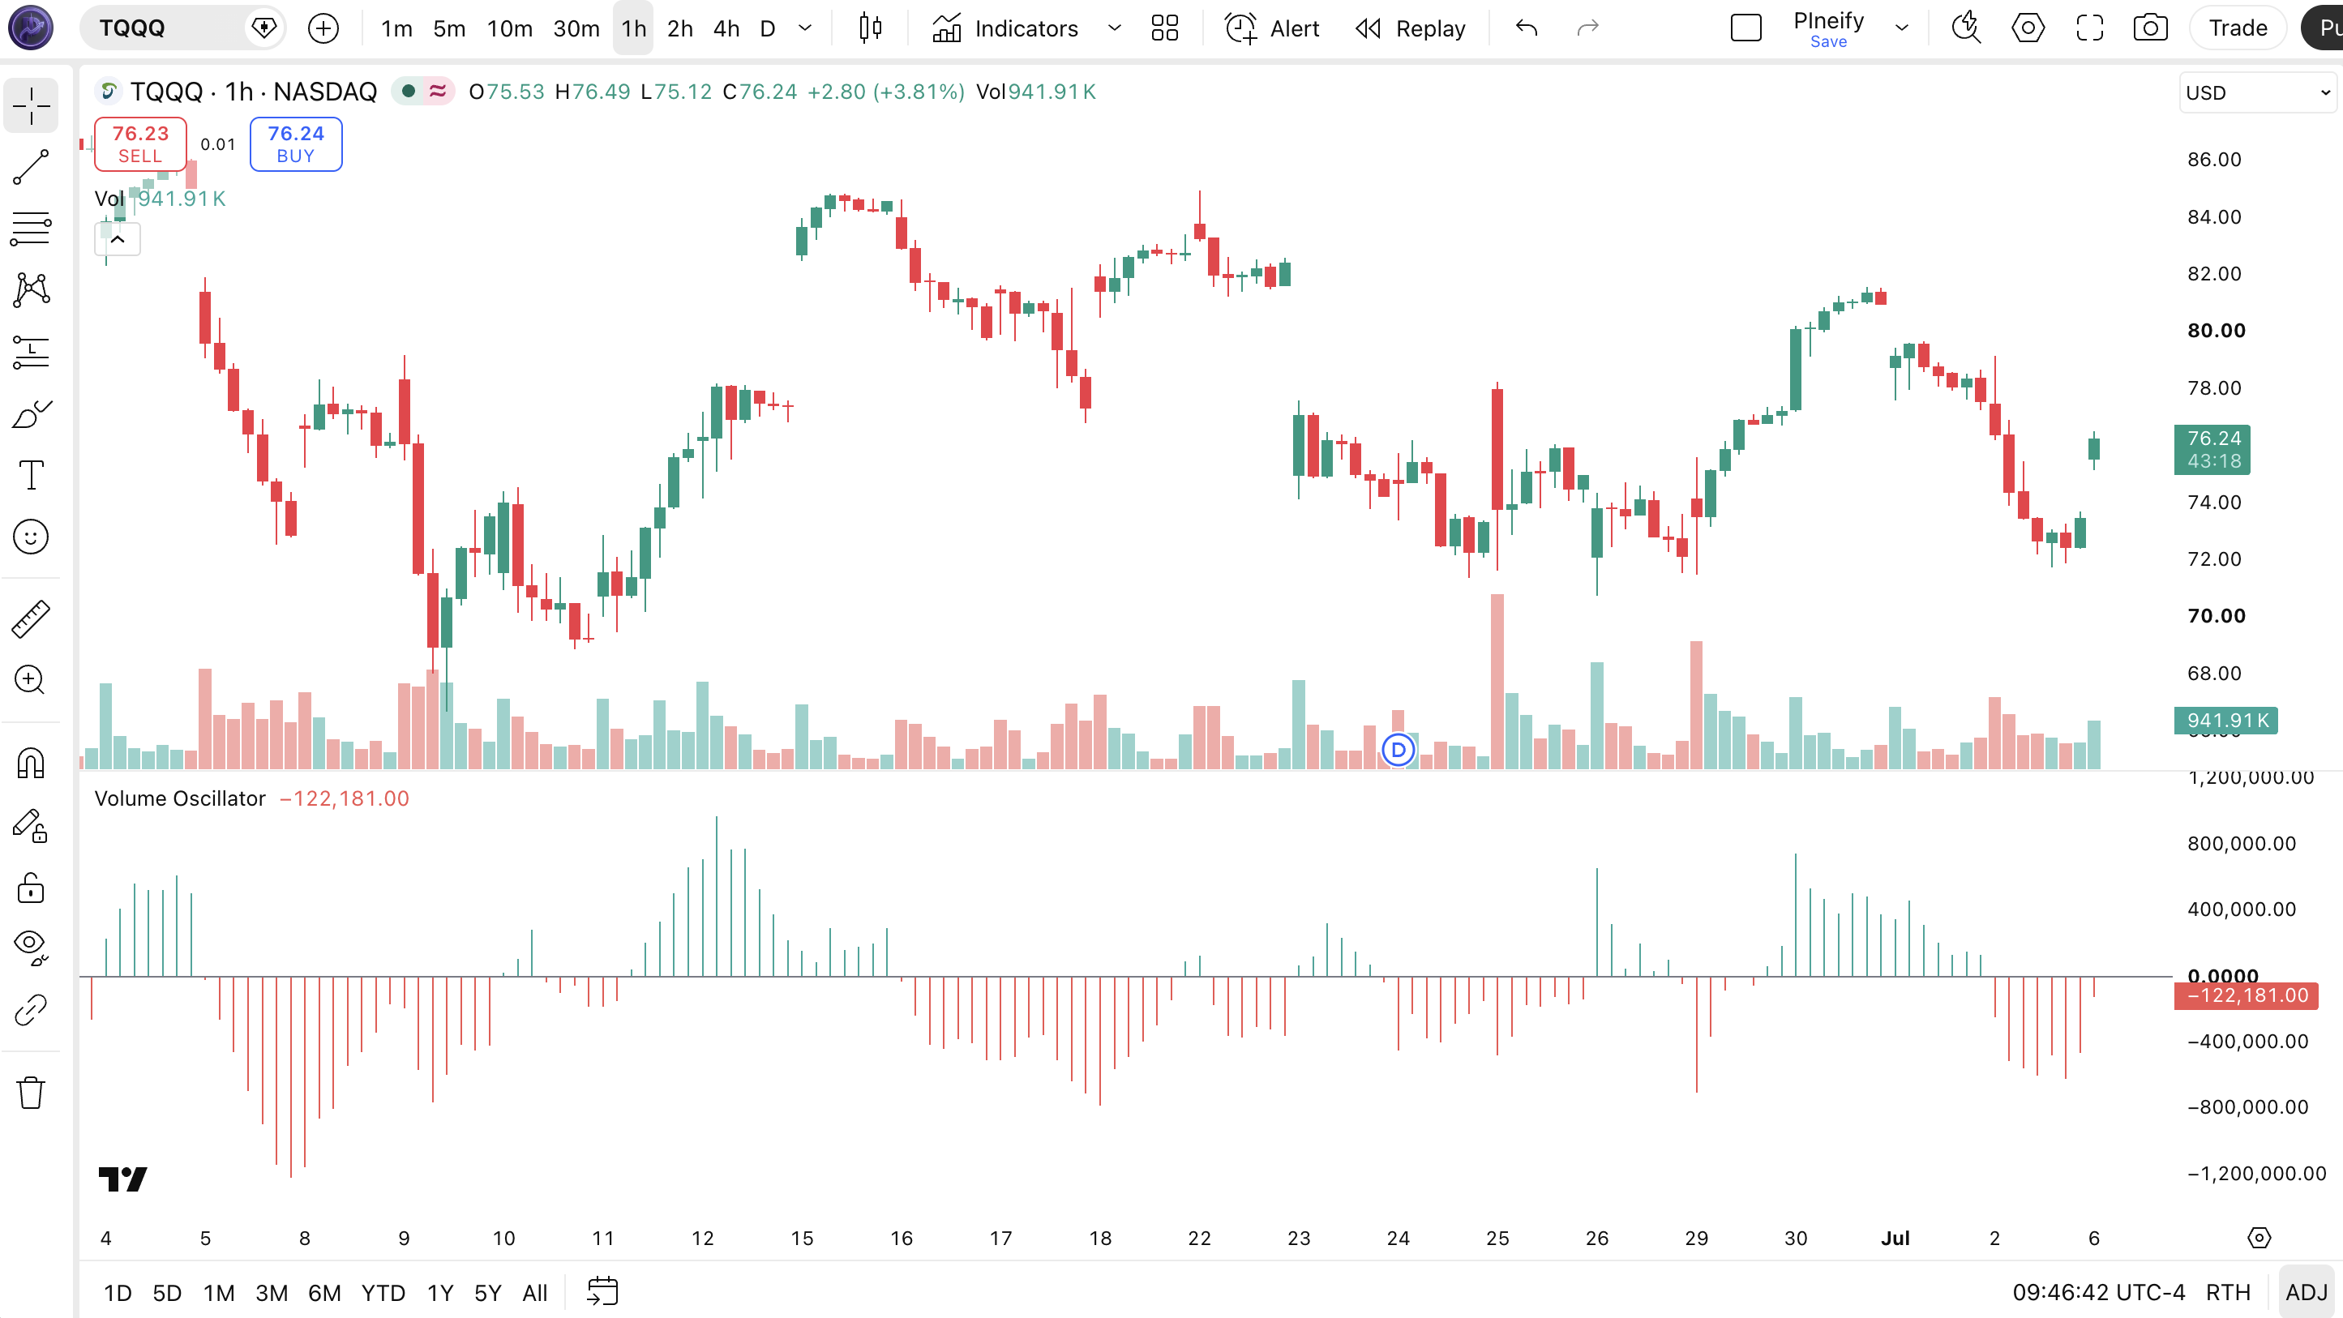Viewport: 2343px width, 1318px height.
Task: Click the redo arrow
Action: point(1587,28)
